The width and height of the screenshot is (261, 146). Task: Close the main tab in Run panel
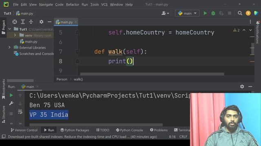point(38,86)
